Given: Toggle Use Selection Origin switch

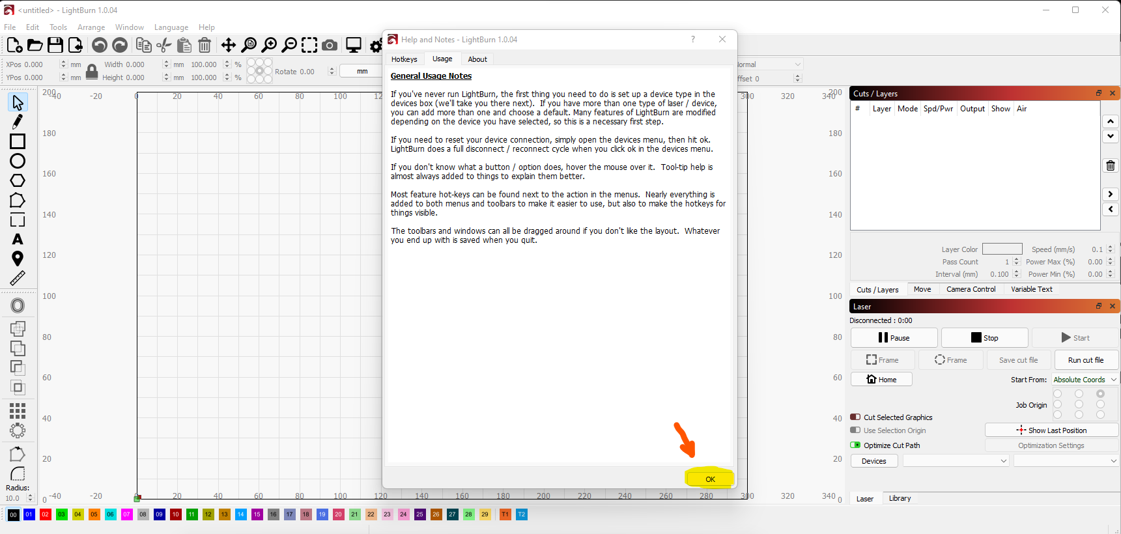Looking at the screenshot, I should (x=855, y=430).
